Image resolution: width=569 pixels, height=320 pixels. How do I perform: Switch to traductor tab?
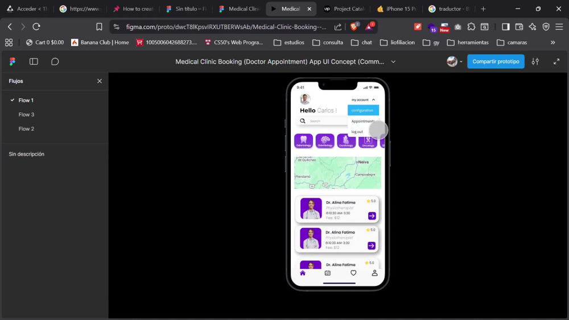coord(450,9)
